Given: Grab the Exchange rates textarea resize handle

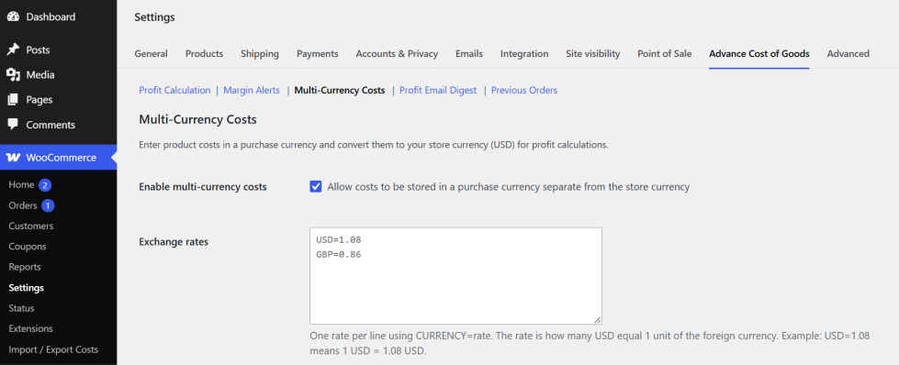Looking at the screenshot, I should click(x=598, y=320).
